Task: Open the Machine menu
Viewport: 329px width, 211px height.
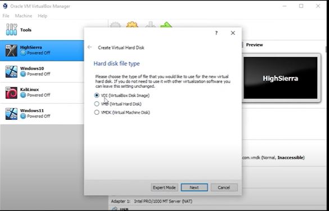Action: [x=24, y=16]
